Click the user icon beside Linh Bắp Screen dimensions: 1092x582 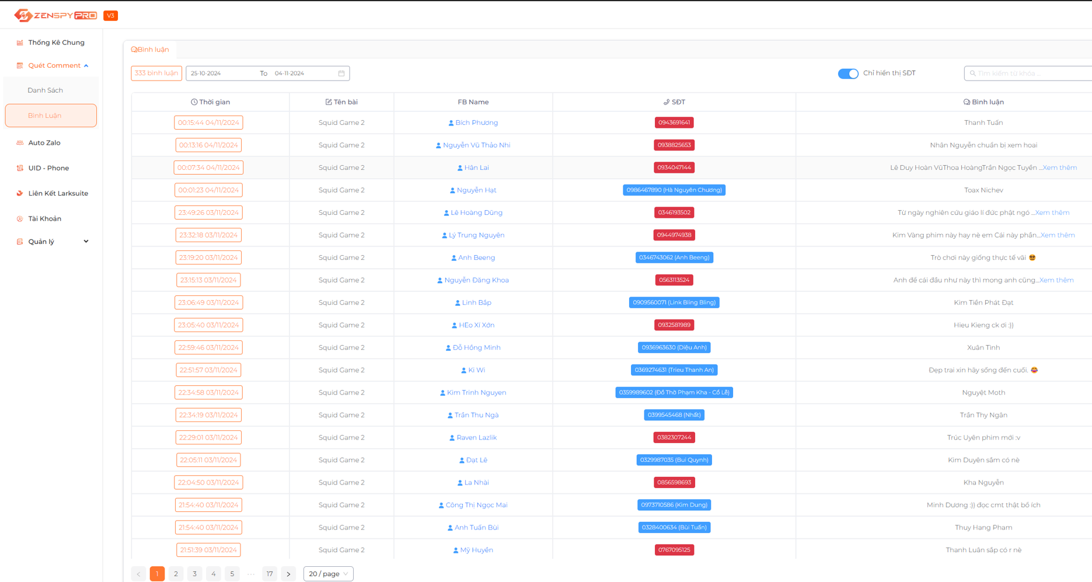coord(458,303)
